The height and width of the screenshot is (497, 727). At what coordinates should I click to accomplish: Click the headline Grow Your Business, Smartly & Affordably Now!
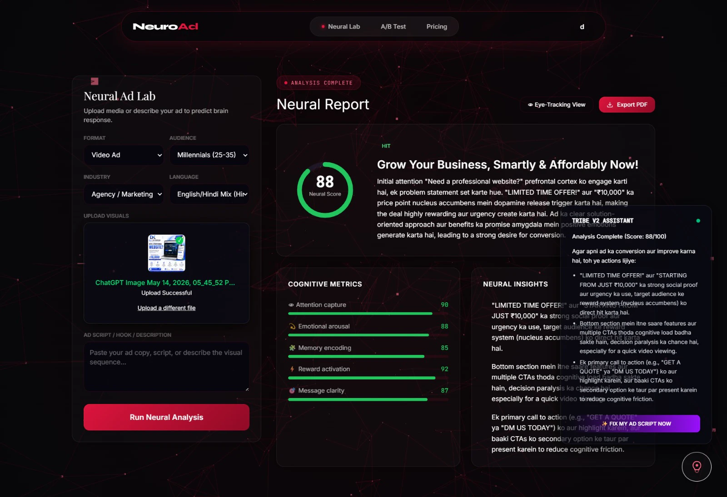pos(508,165)
